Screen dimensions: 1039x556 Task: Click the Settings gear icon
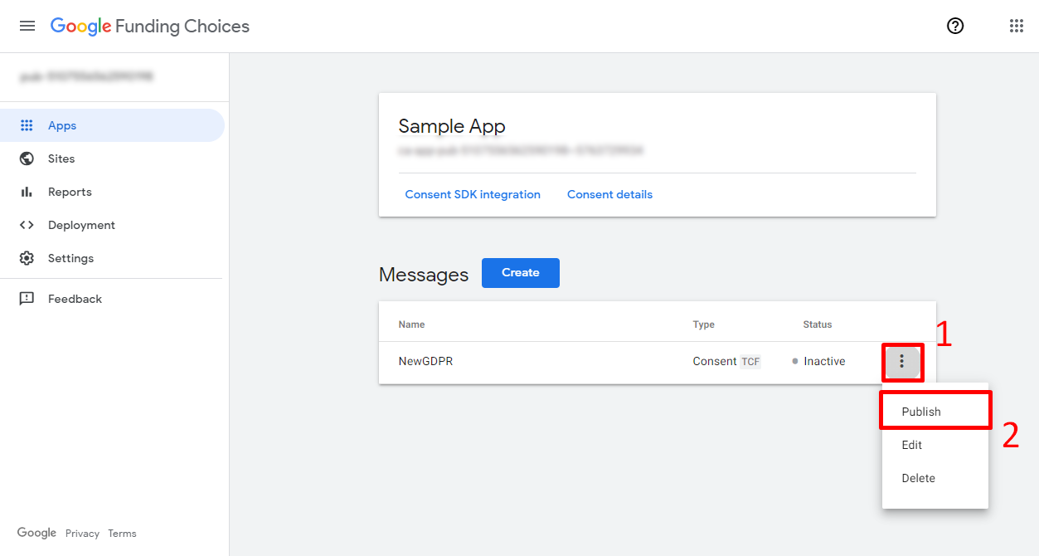(x=27, y=258)
